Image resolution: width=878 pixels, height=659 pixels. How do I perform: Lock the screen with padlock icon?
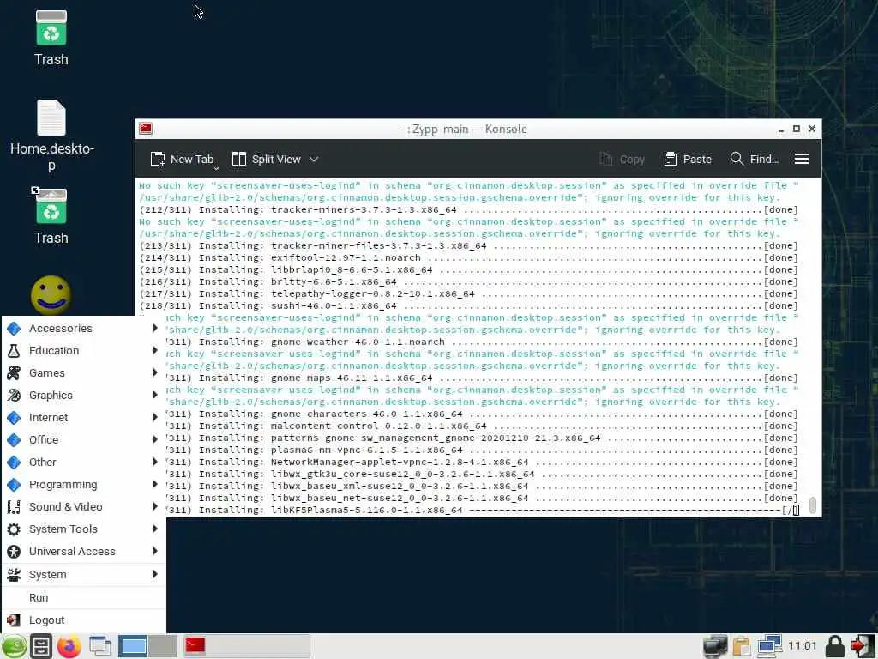point(834,647)
